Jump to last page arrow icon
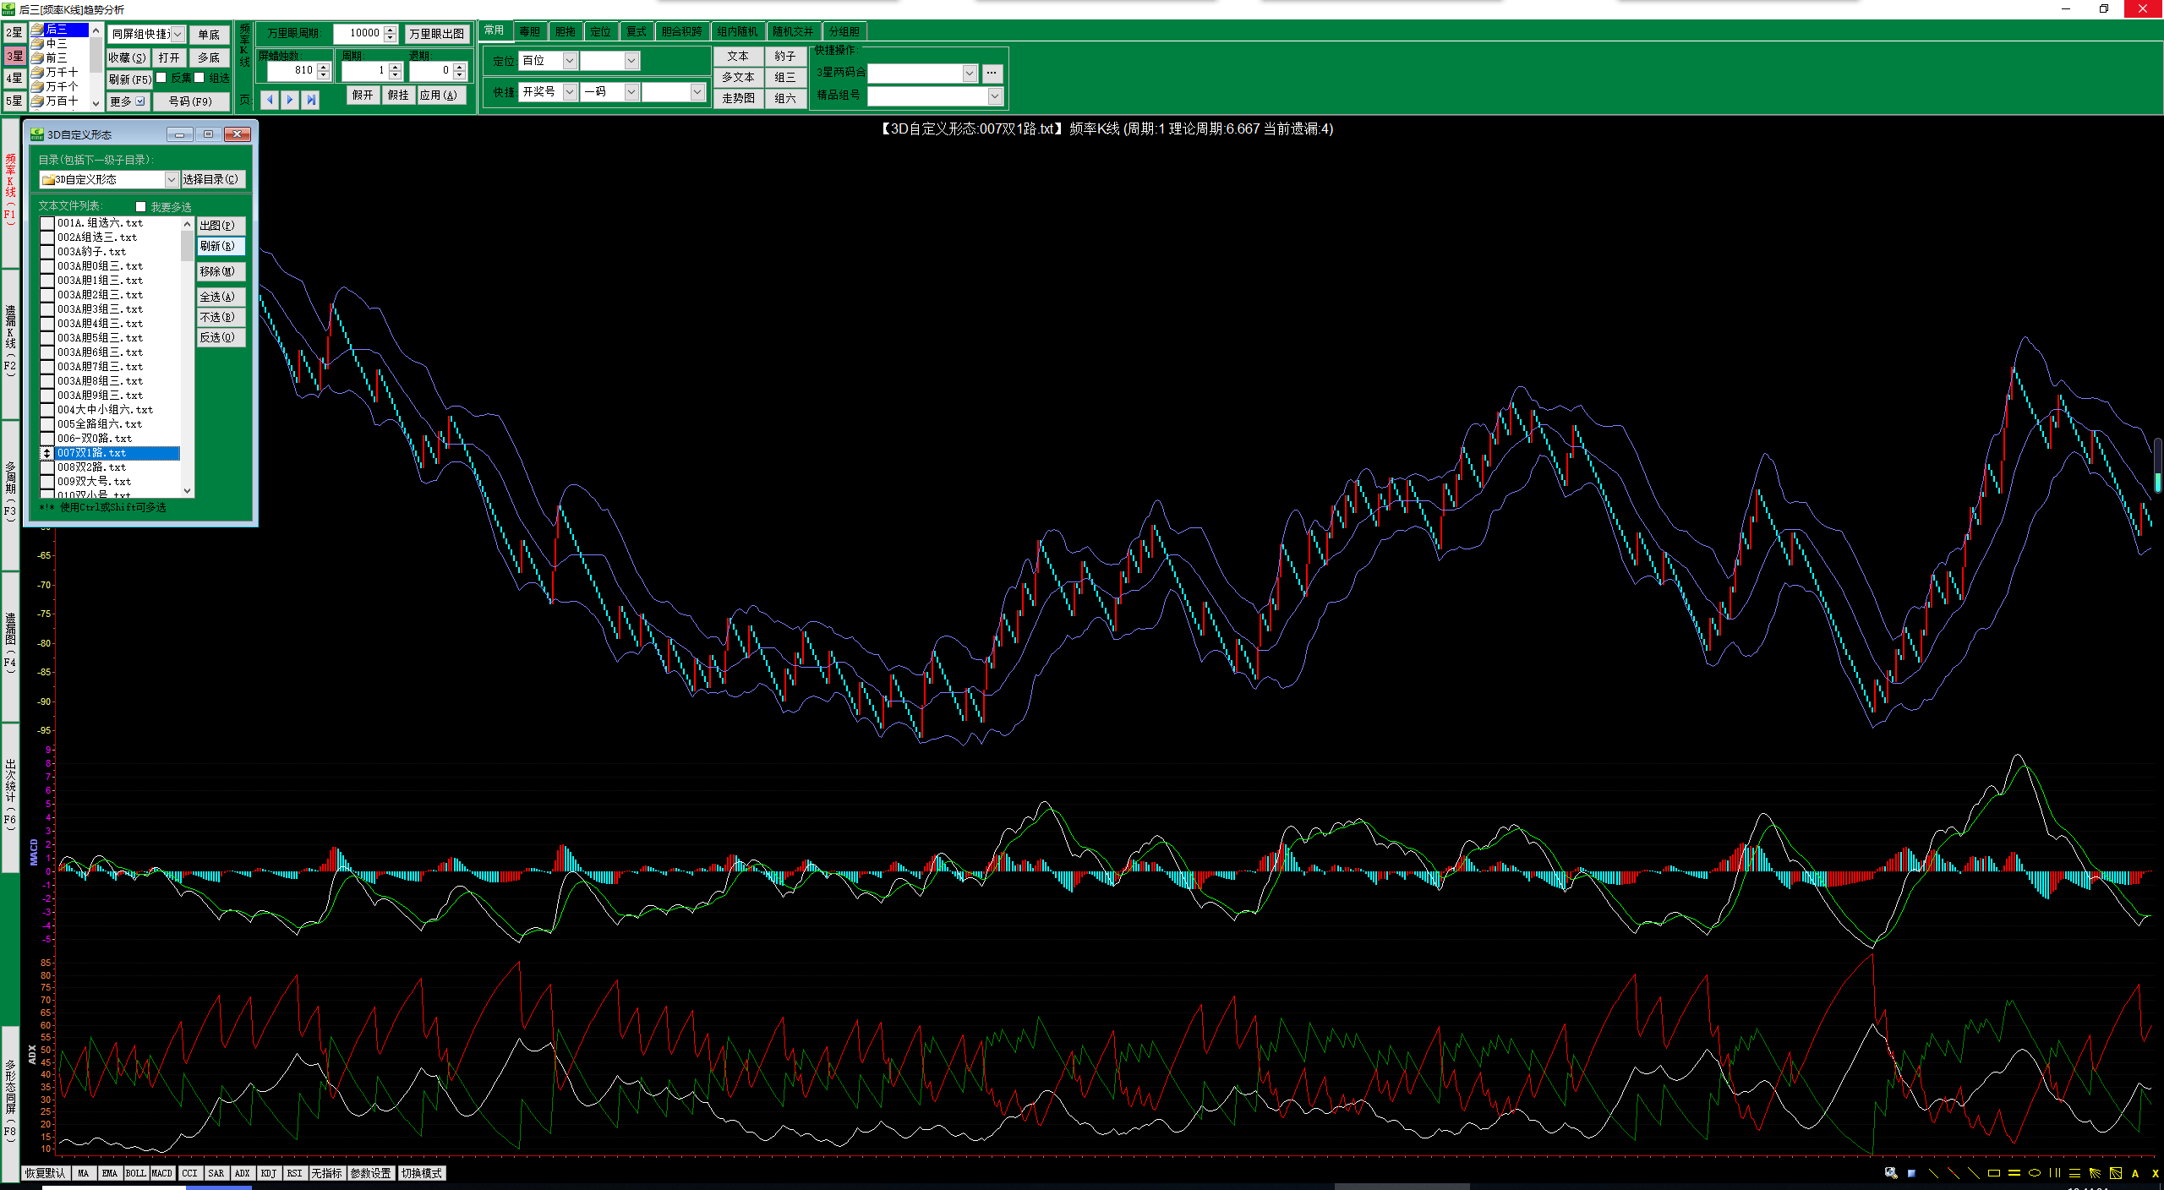2164x1190 pixels. (x=311, y=100)
